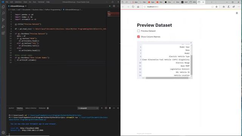Open a new browser tab with the plus
Image resolution: width=242 pixels, height=136 pixels.
tap(212, 2)
